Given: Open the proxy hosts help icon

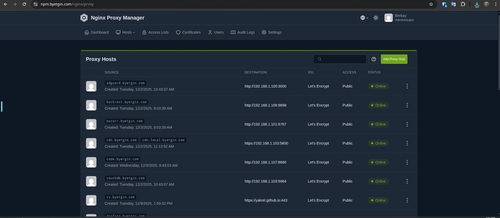Looking at the screenshot, I should pyautogui.click(x=373, y=59).
